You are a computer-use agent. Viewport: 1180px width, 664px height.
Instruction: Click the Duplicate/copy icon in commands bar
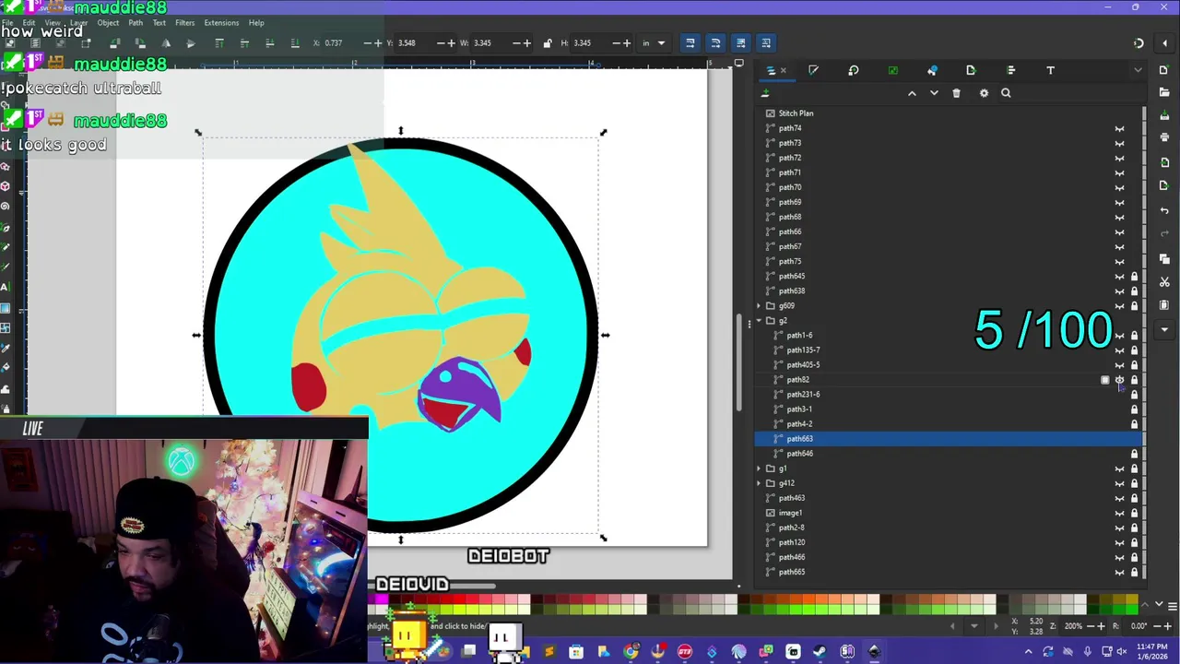click(1164, 258)
